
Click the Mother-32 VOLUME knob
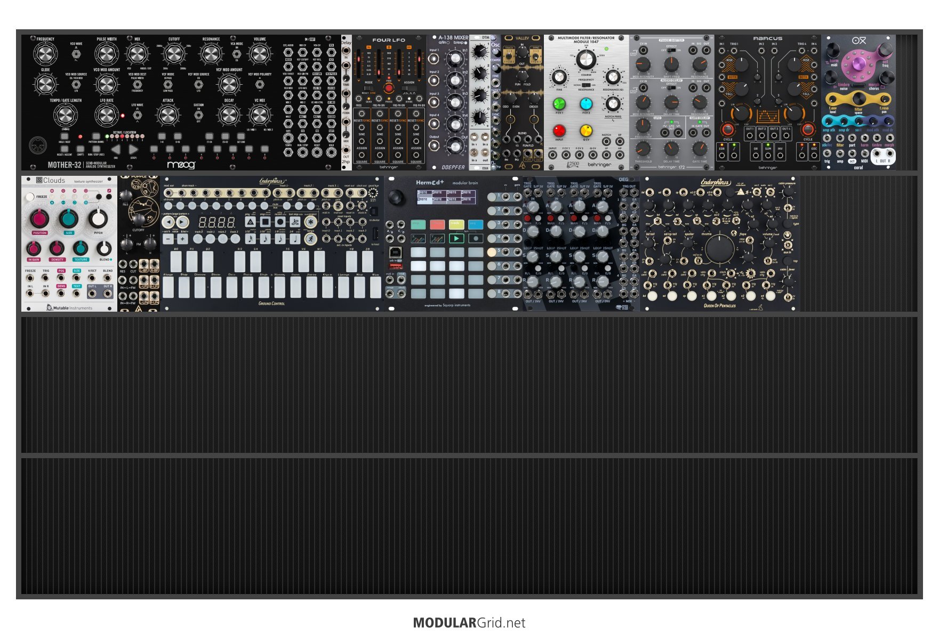260,54
